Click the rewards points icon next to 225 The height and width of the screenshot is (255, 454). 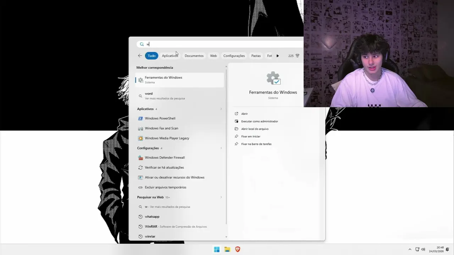pos(298,56)
